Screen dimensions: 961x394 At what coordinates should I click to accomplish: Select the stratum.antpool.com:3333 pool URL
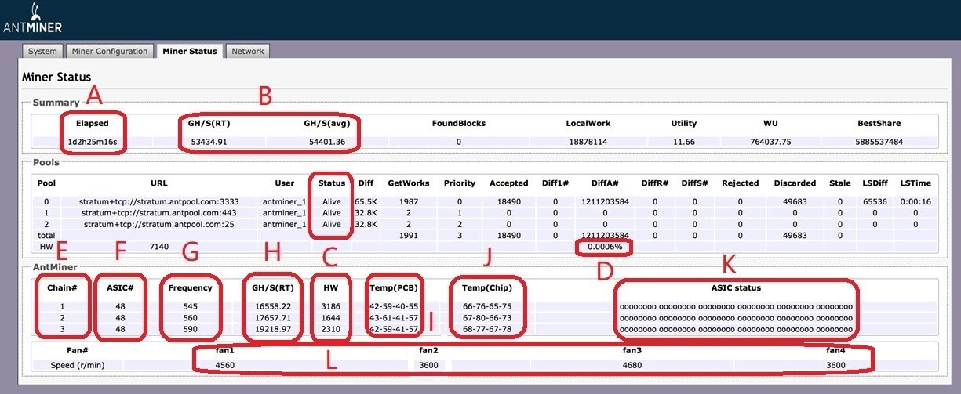159,201
